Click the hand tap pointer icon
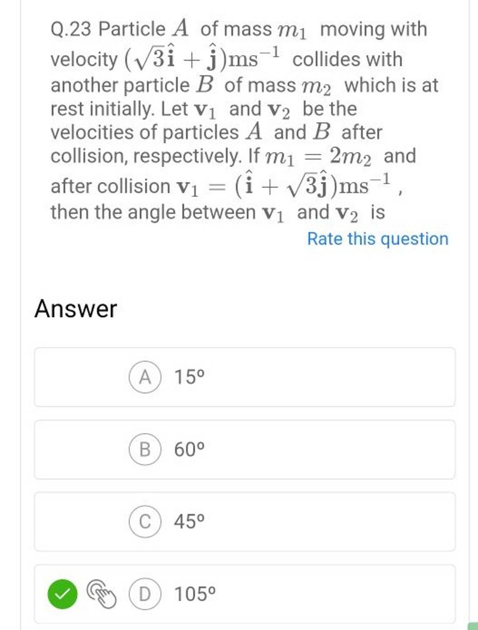 (102, 595)
